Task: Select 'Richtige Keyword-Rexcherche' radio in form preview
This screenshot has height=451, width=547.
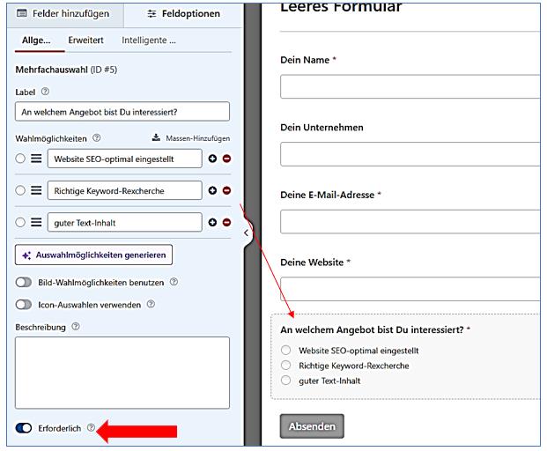Action: click(285, 366)
